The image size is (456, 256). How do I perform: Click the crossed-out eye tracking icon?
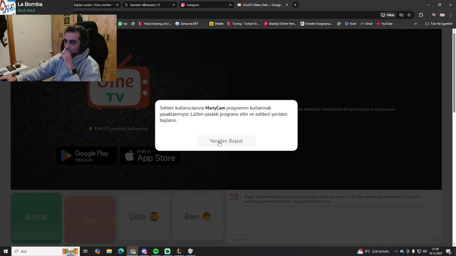coord(401,15)
